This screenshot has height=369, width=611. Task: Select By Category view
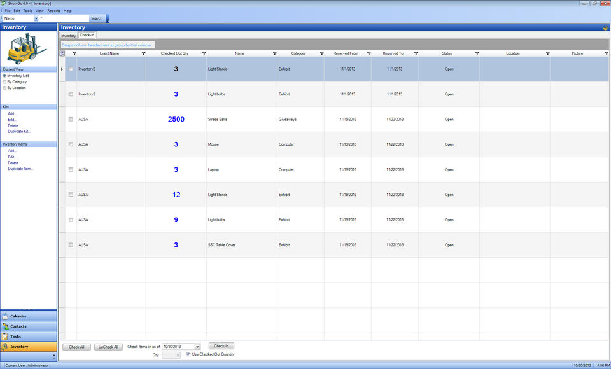(x=4, y=82)
